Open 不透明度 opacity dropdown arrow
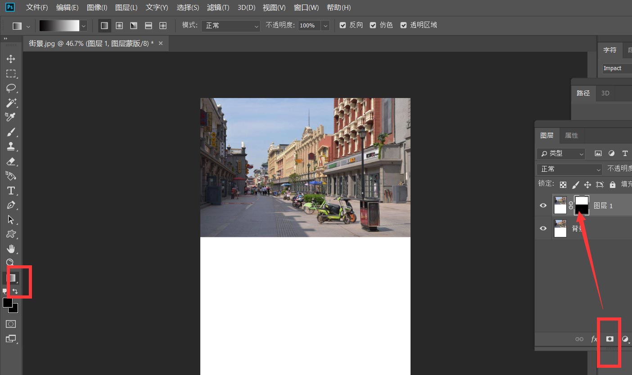The width and height of the screenshot is (632, 375). (325, 26)
